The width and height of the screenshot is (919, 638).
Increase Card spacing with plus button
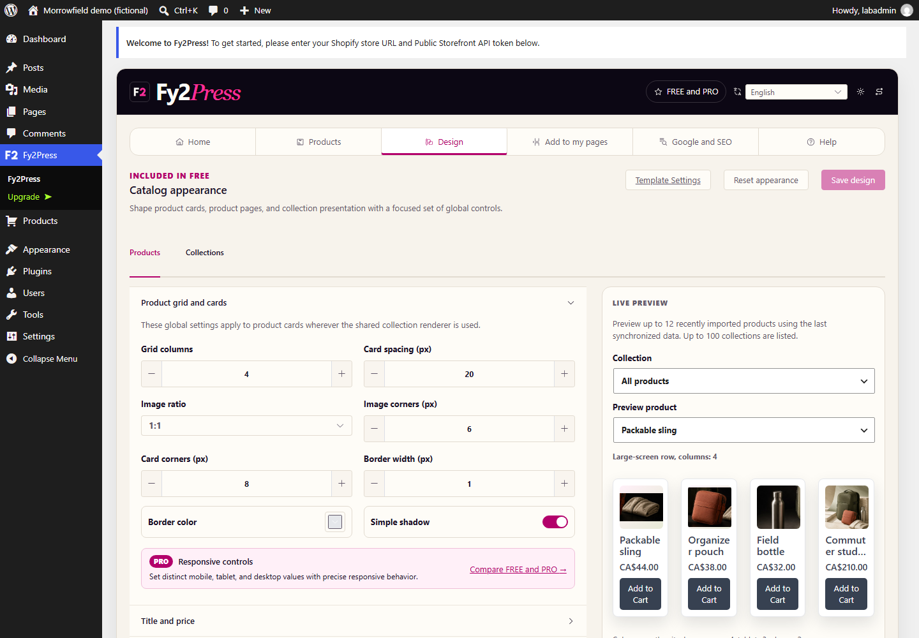click(564, 374)
